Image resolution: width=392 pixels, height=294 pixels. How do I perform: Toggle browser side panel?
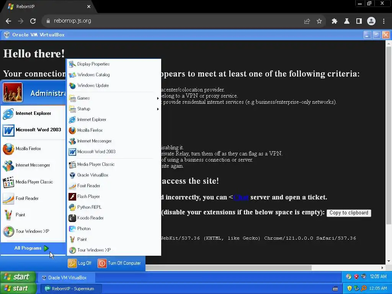[359, 21]
